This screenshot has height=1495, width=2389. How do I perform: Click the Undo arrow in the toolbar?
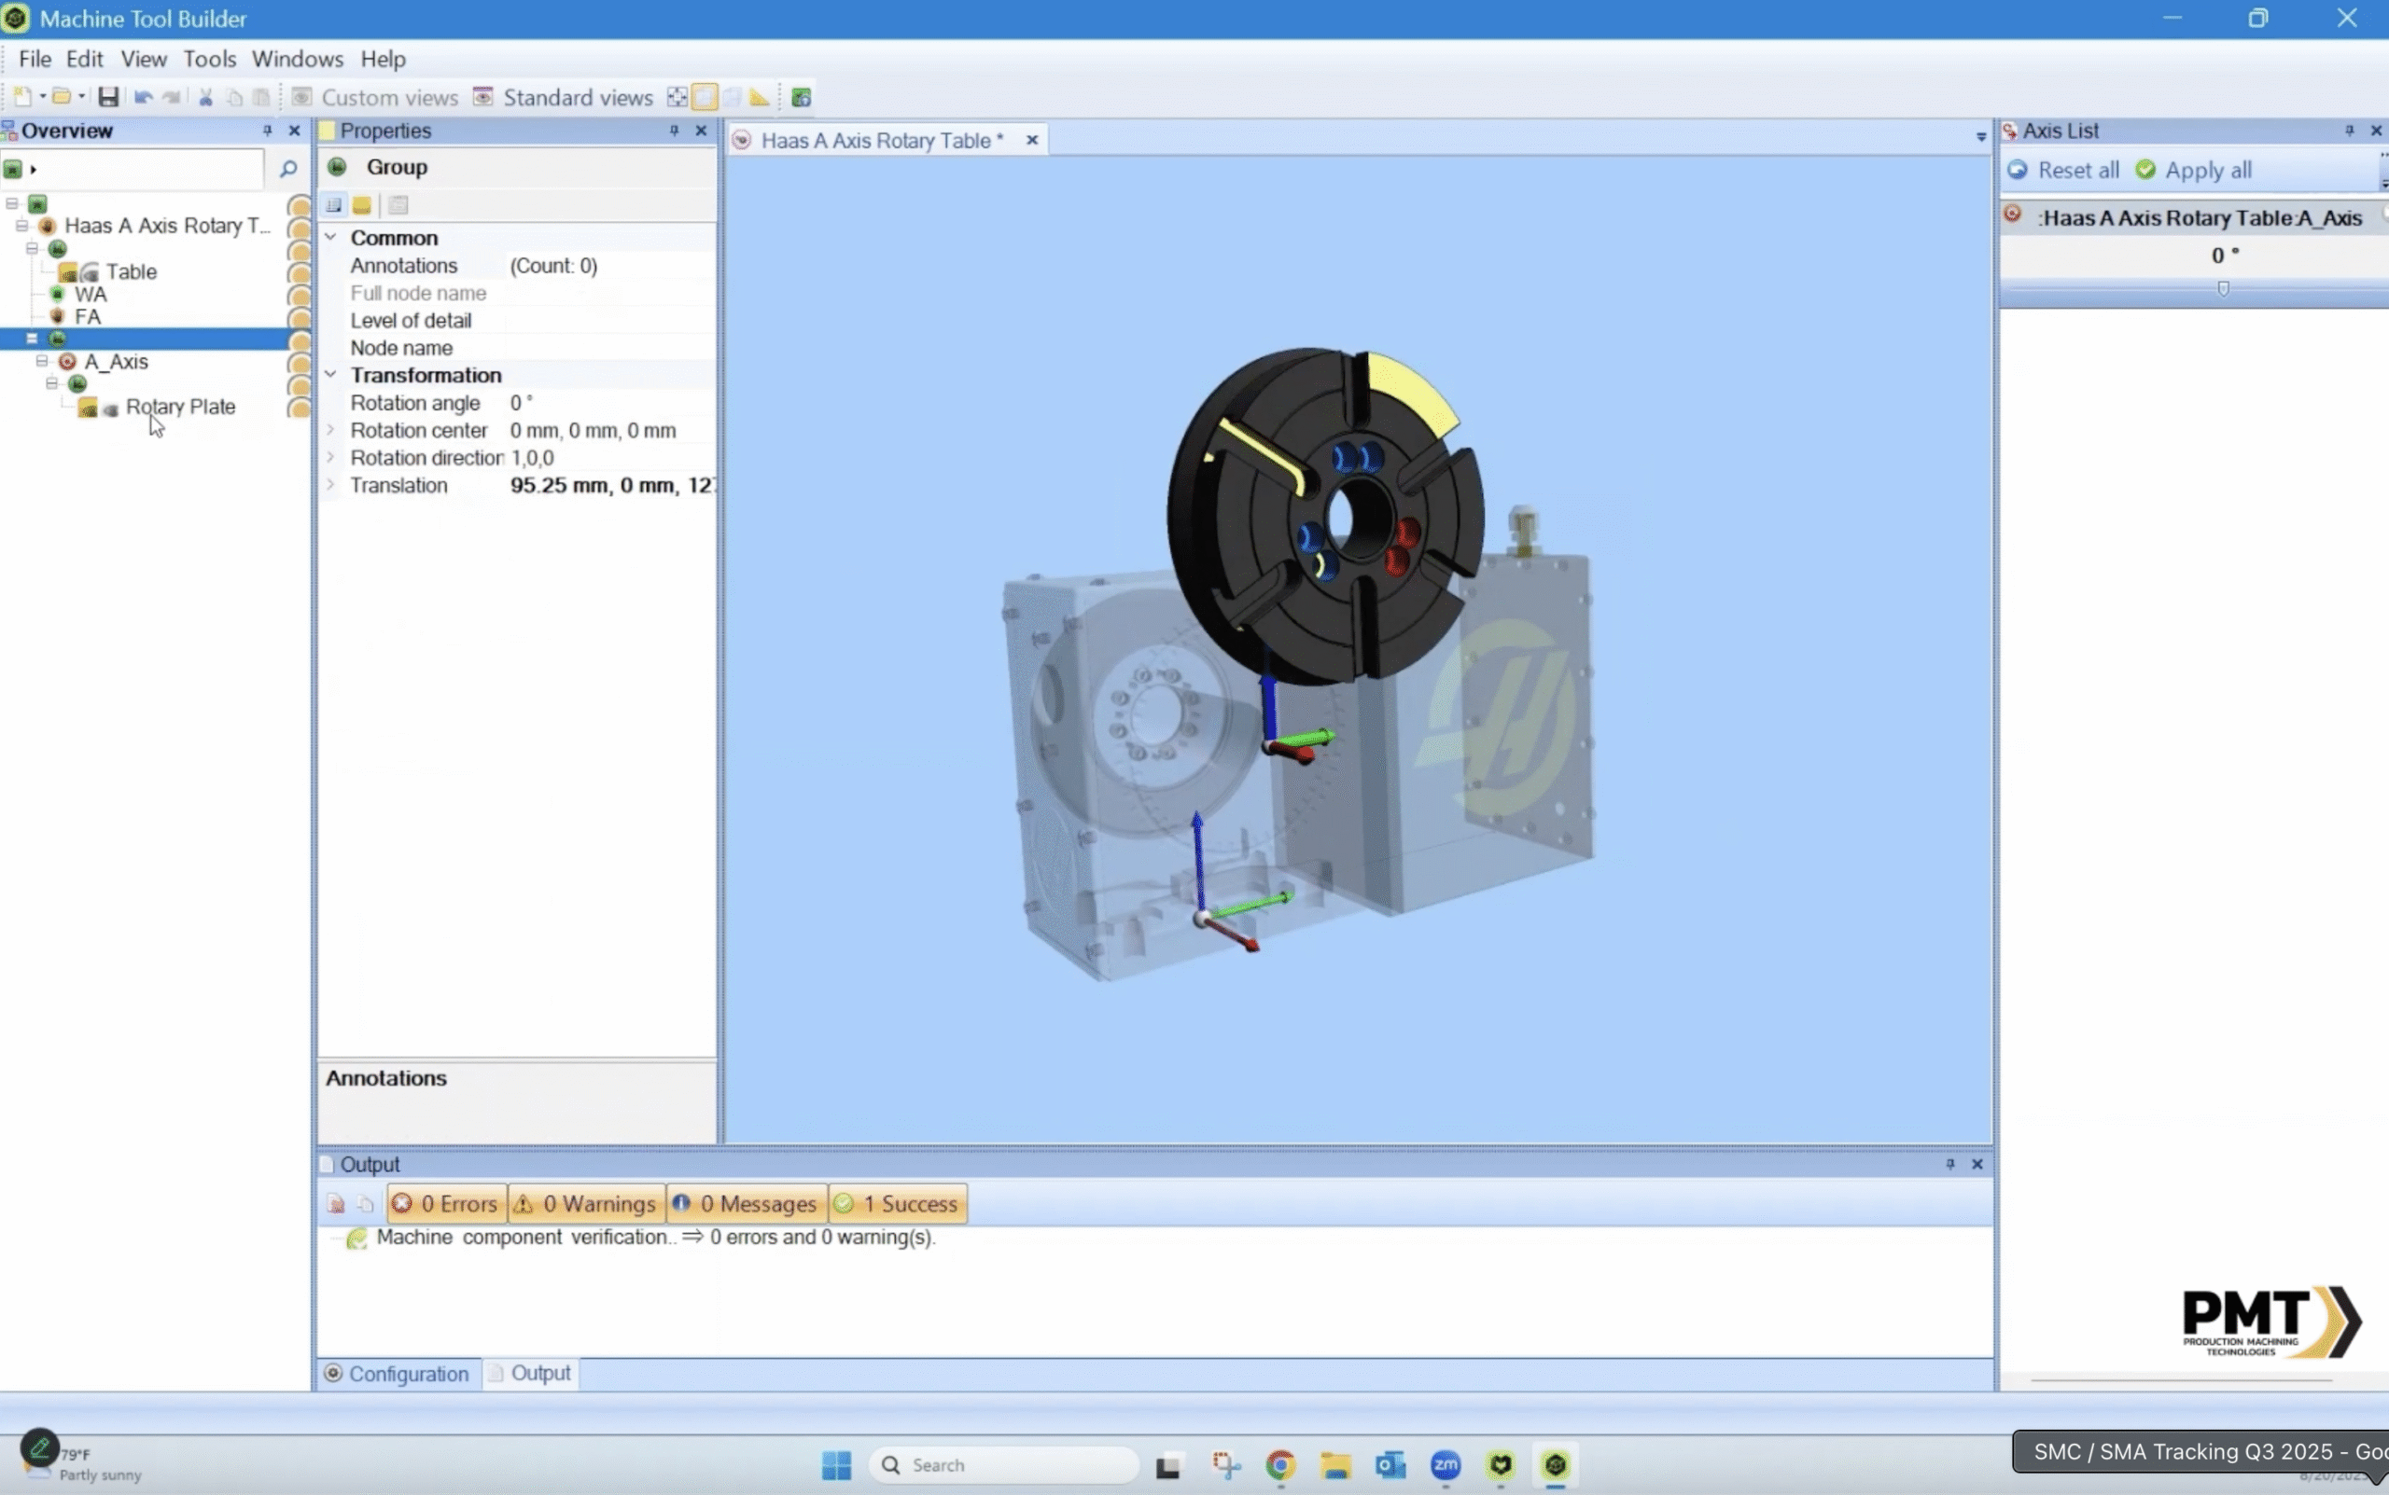(144, 97)
